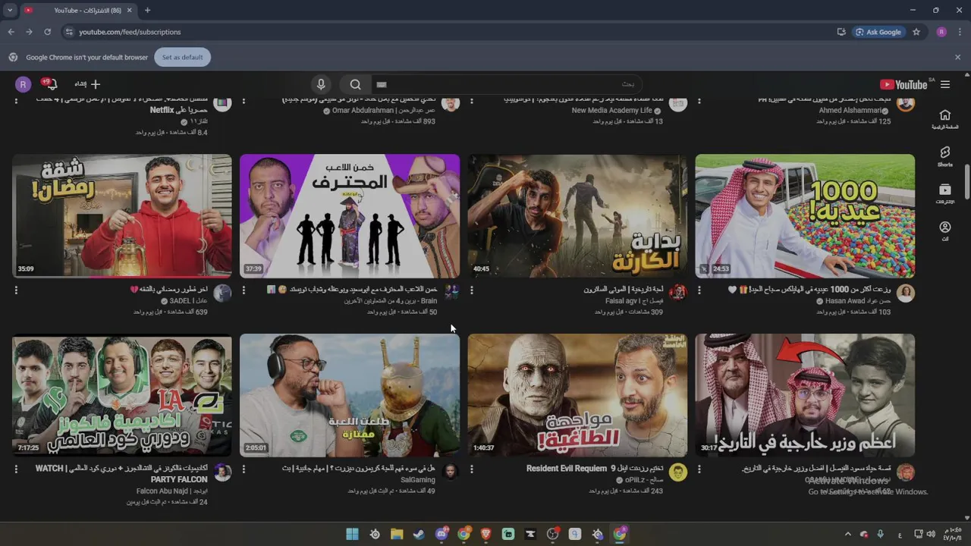Image resolution: width=971 pixels, height=546 pixels.
Task: Click the Ask Google button
Action: [878, 32]
